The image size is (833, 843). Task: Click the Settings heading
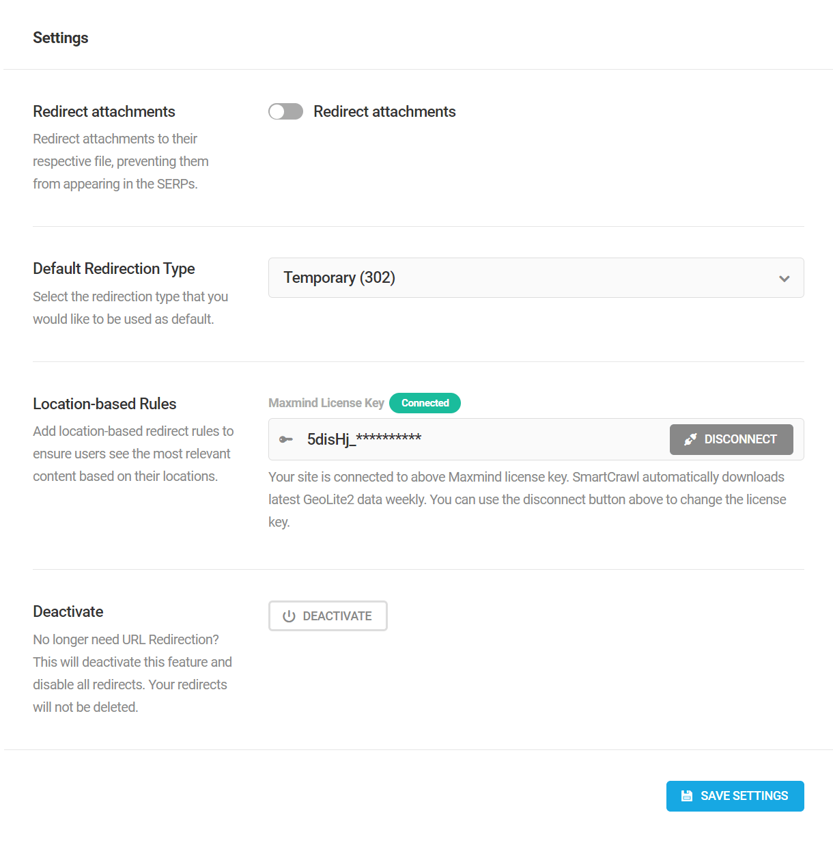[61, 38]
